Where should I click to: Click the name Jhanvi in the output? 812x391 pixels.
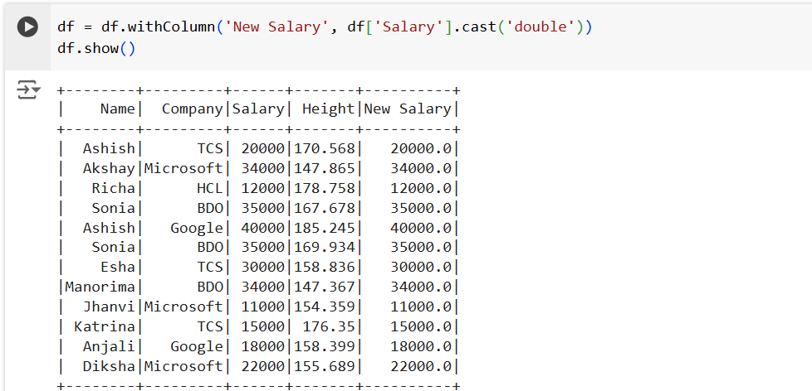coord(109,307)
